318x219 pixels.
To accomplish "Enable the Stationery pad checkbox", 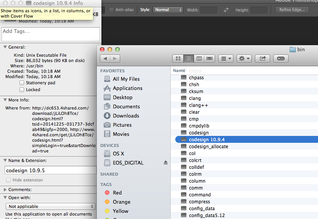I will (x=22, y=83).
